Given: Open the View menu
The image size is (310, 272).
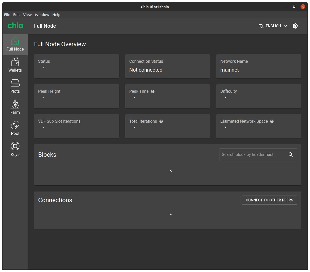Looking at the screenshot, I should point(27,15).
